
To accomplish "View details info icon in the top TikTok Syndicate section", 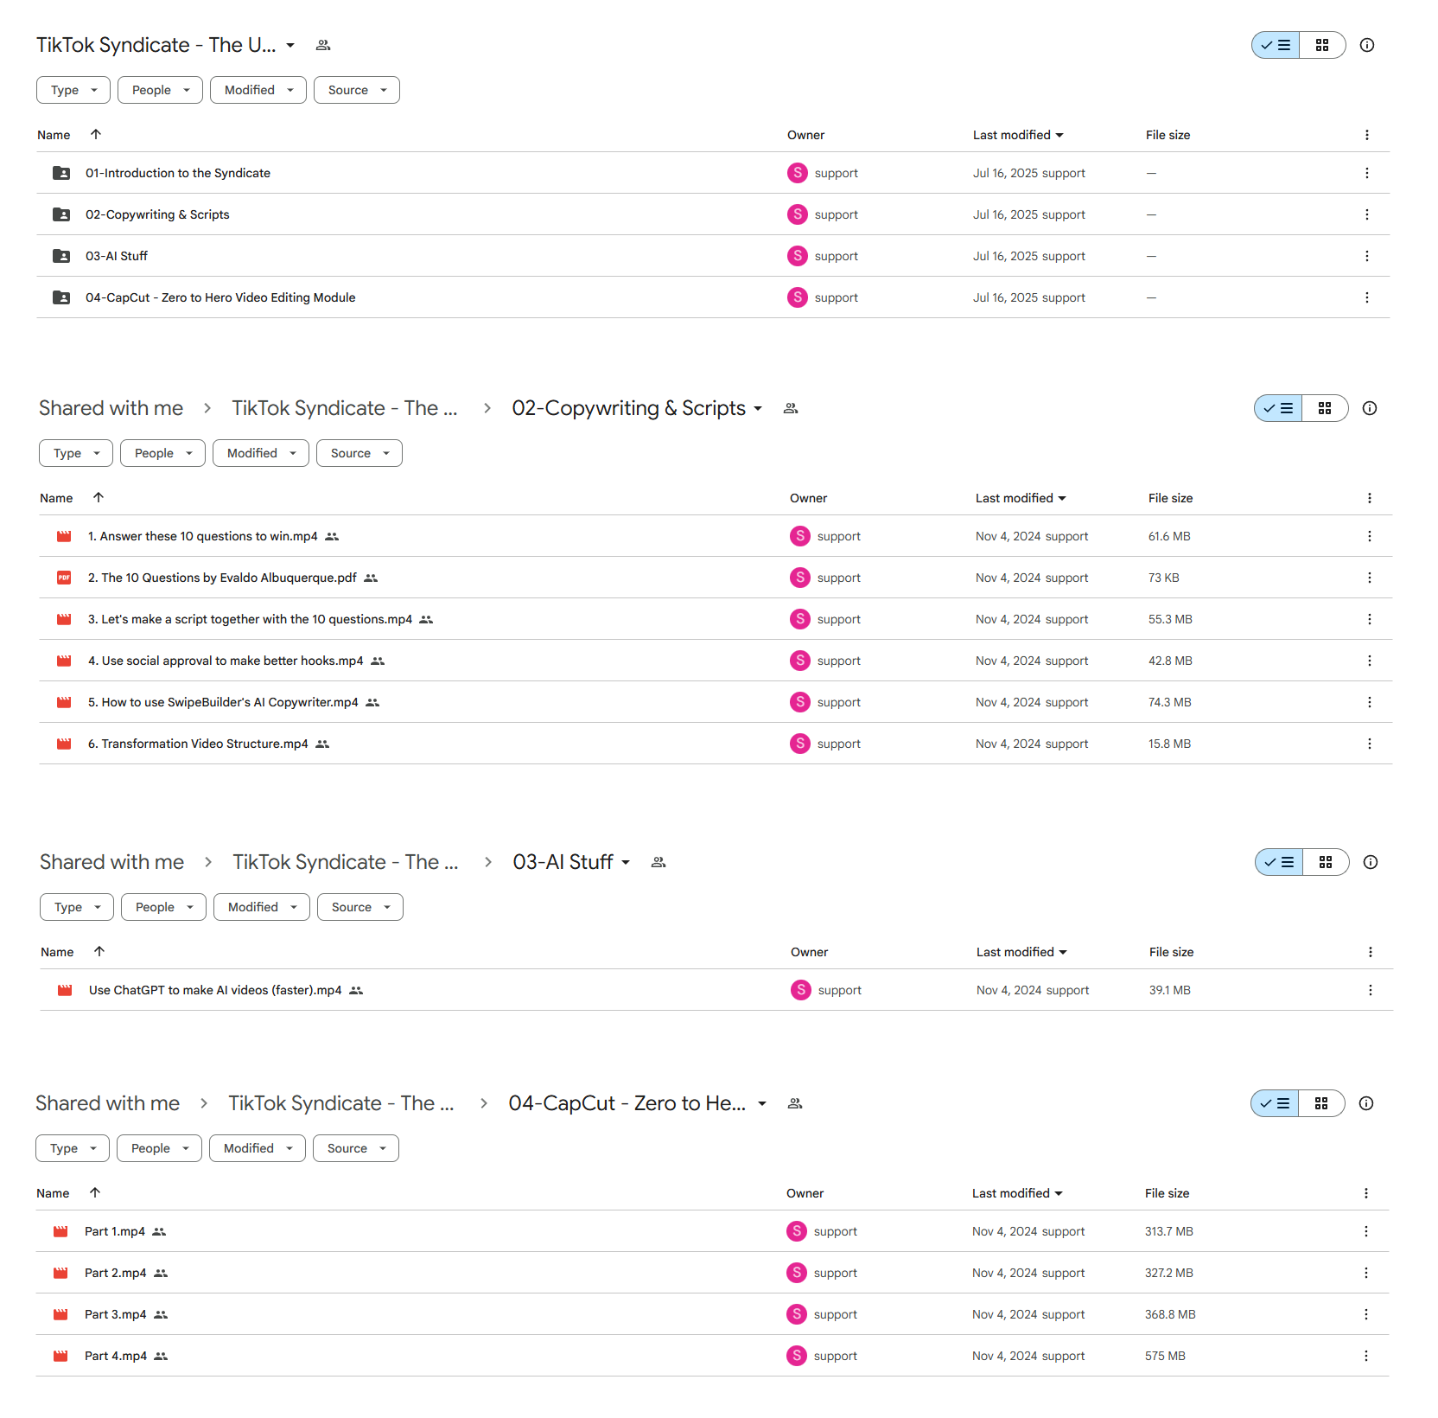I will click(x=1367, y=45).
